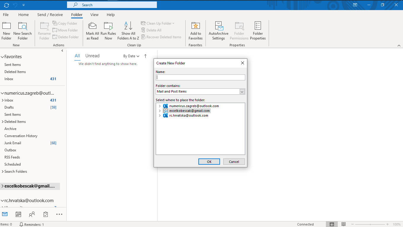Select the New Folder icon

(6, 30)
